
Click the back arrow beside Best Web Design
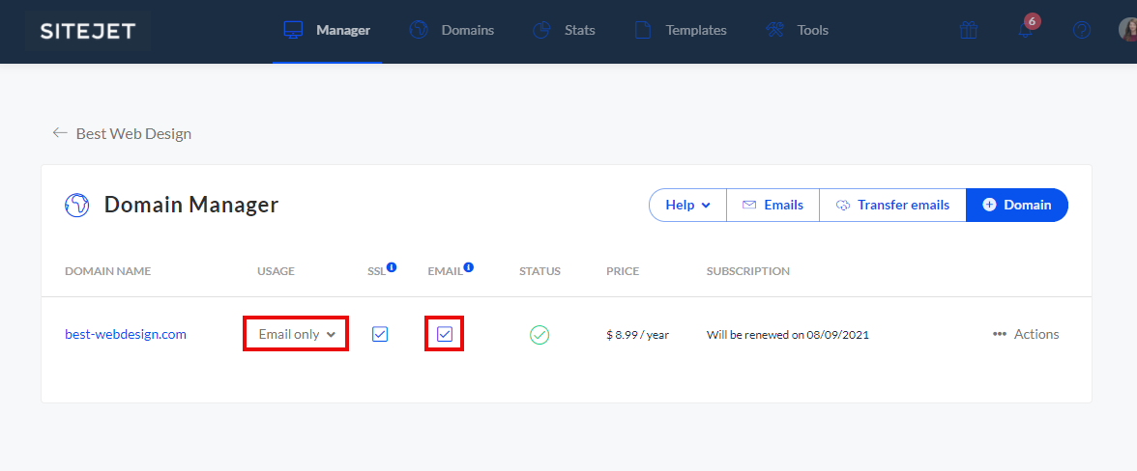click(x=60, y=133)
